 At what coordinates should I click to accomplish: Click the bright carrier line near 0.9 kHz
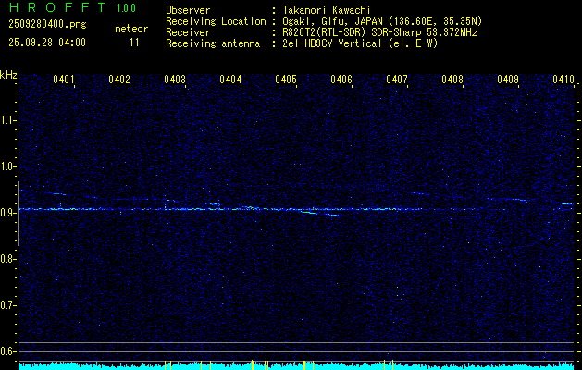click(278, 209)
